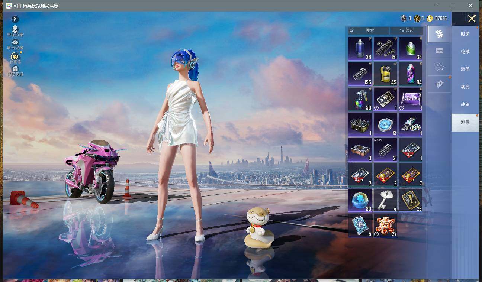Open the 装备 tab

tap(465, 69)
